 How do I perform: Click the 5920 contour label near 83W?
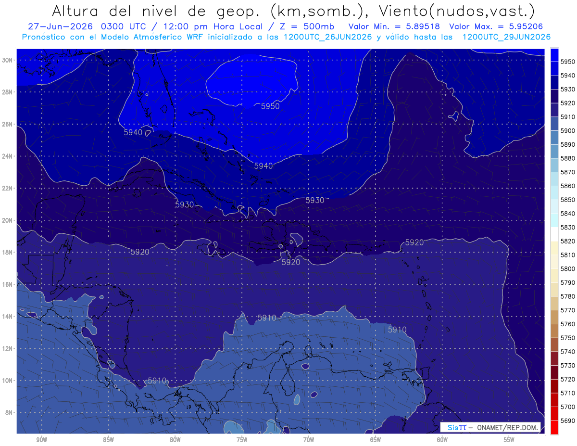point(140,252)
